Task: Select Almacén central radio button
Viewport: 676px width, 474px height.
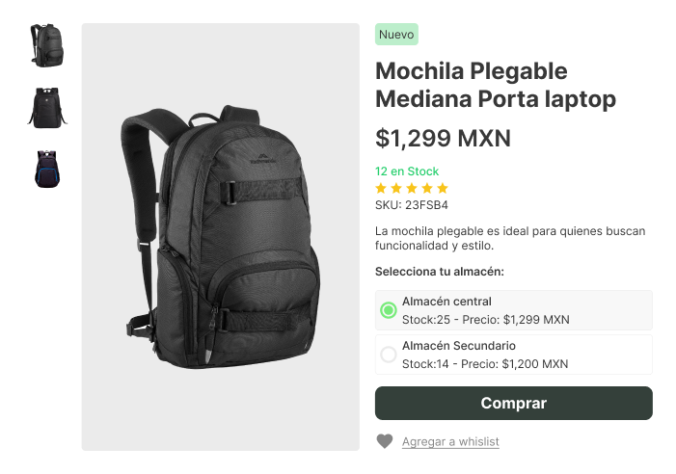Action: click(x=389, y=310)
